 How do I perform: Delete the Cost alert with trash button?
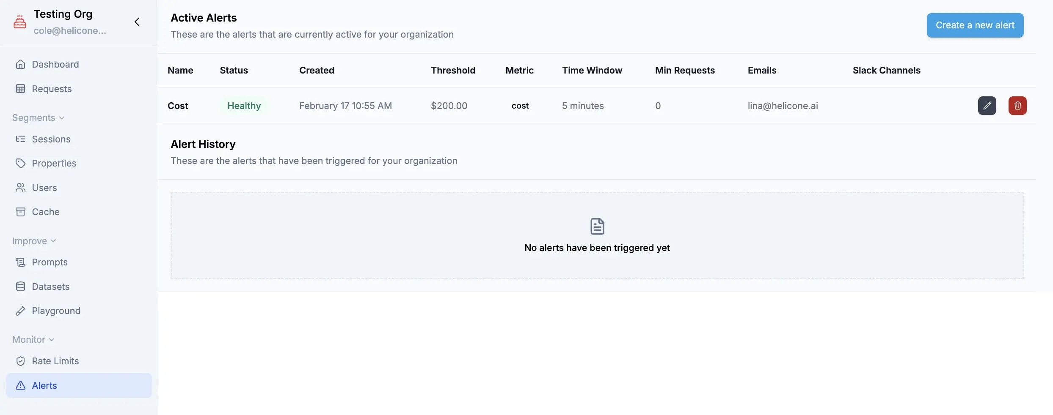tap(1017, 106)
